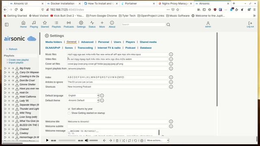260x146 pixels.
Task: Open the Transcoding settings tab
Action: pos(85,48)
